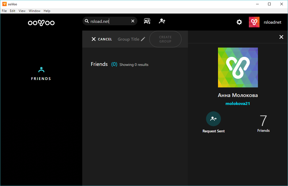Open the Help menu

(47, 11)
